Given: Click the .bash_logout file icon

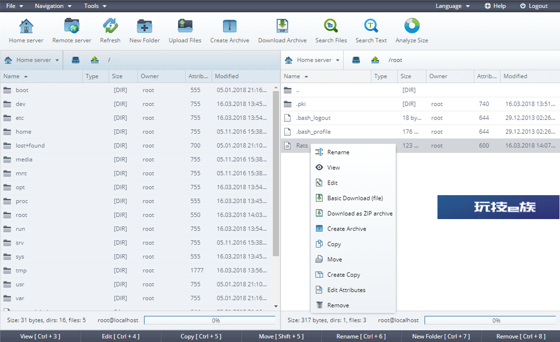Looking at the screenshot, I should click(x=288, y=118).
